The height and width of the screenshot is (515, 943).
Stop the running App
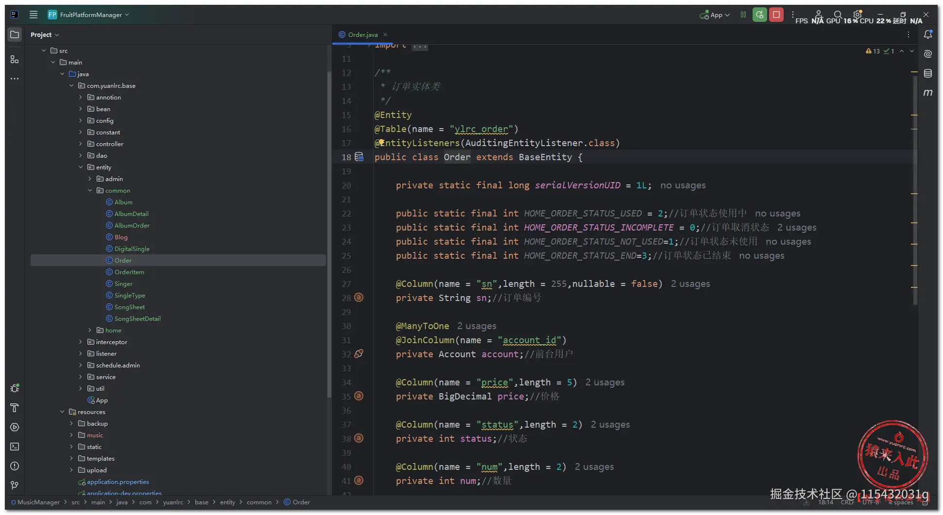point(776,15)
